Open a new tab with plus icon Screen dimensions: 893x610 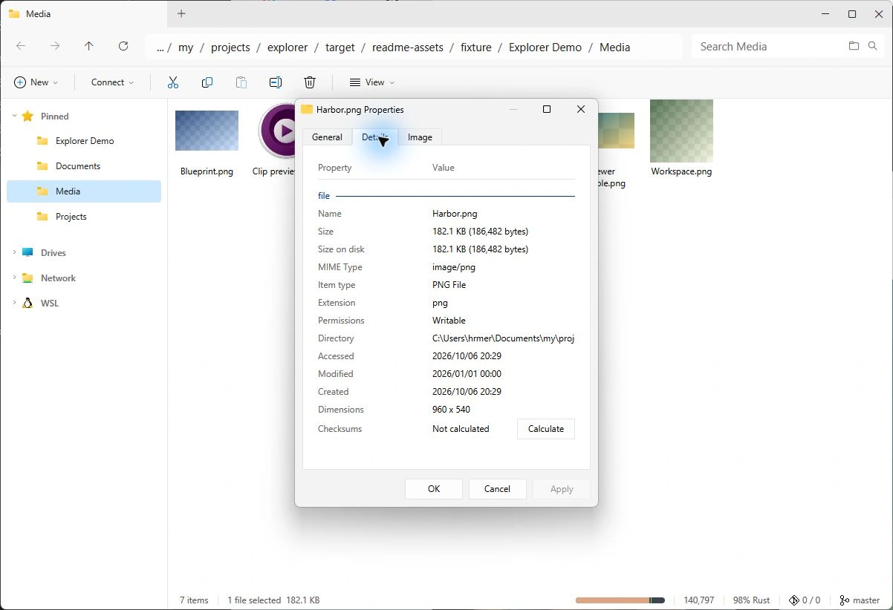181,13
